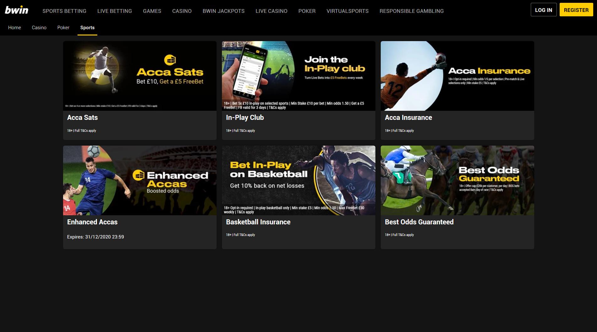Click the Best Odds Guaranteed title
This screenshot has height=332, width=597.
pos(419,222)
